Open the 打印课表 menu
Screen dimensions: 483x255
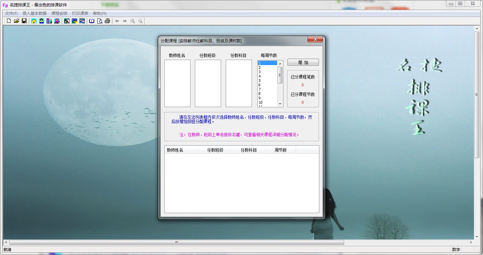pos(80,13)
